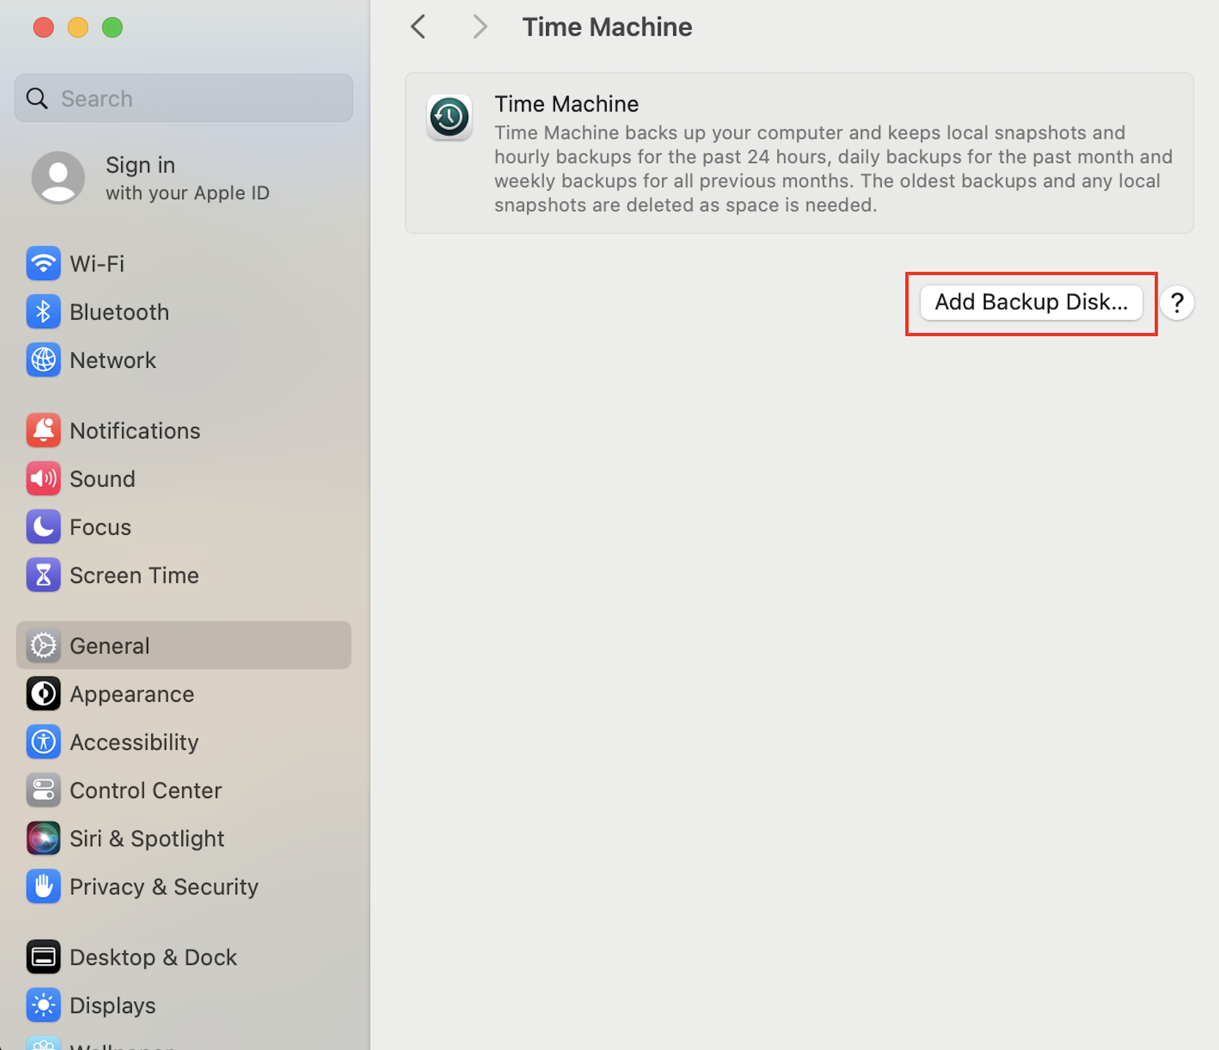1219x1050 pixels.
Task: Open Focus moon icon
Action: point(43,527)
